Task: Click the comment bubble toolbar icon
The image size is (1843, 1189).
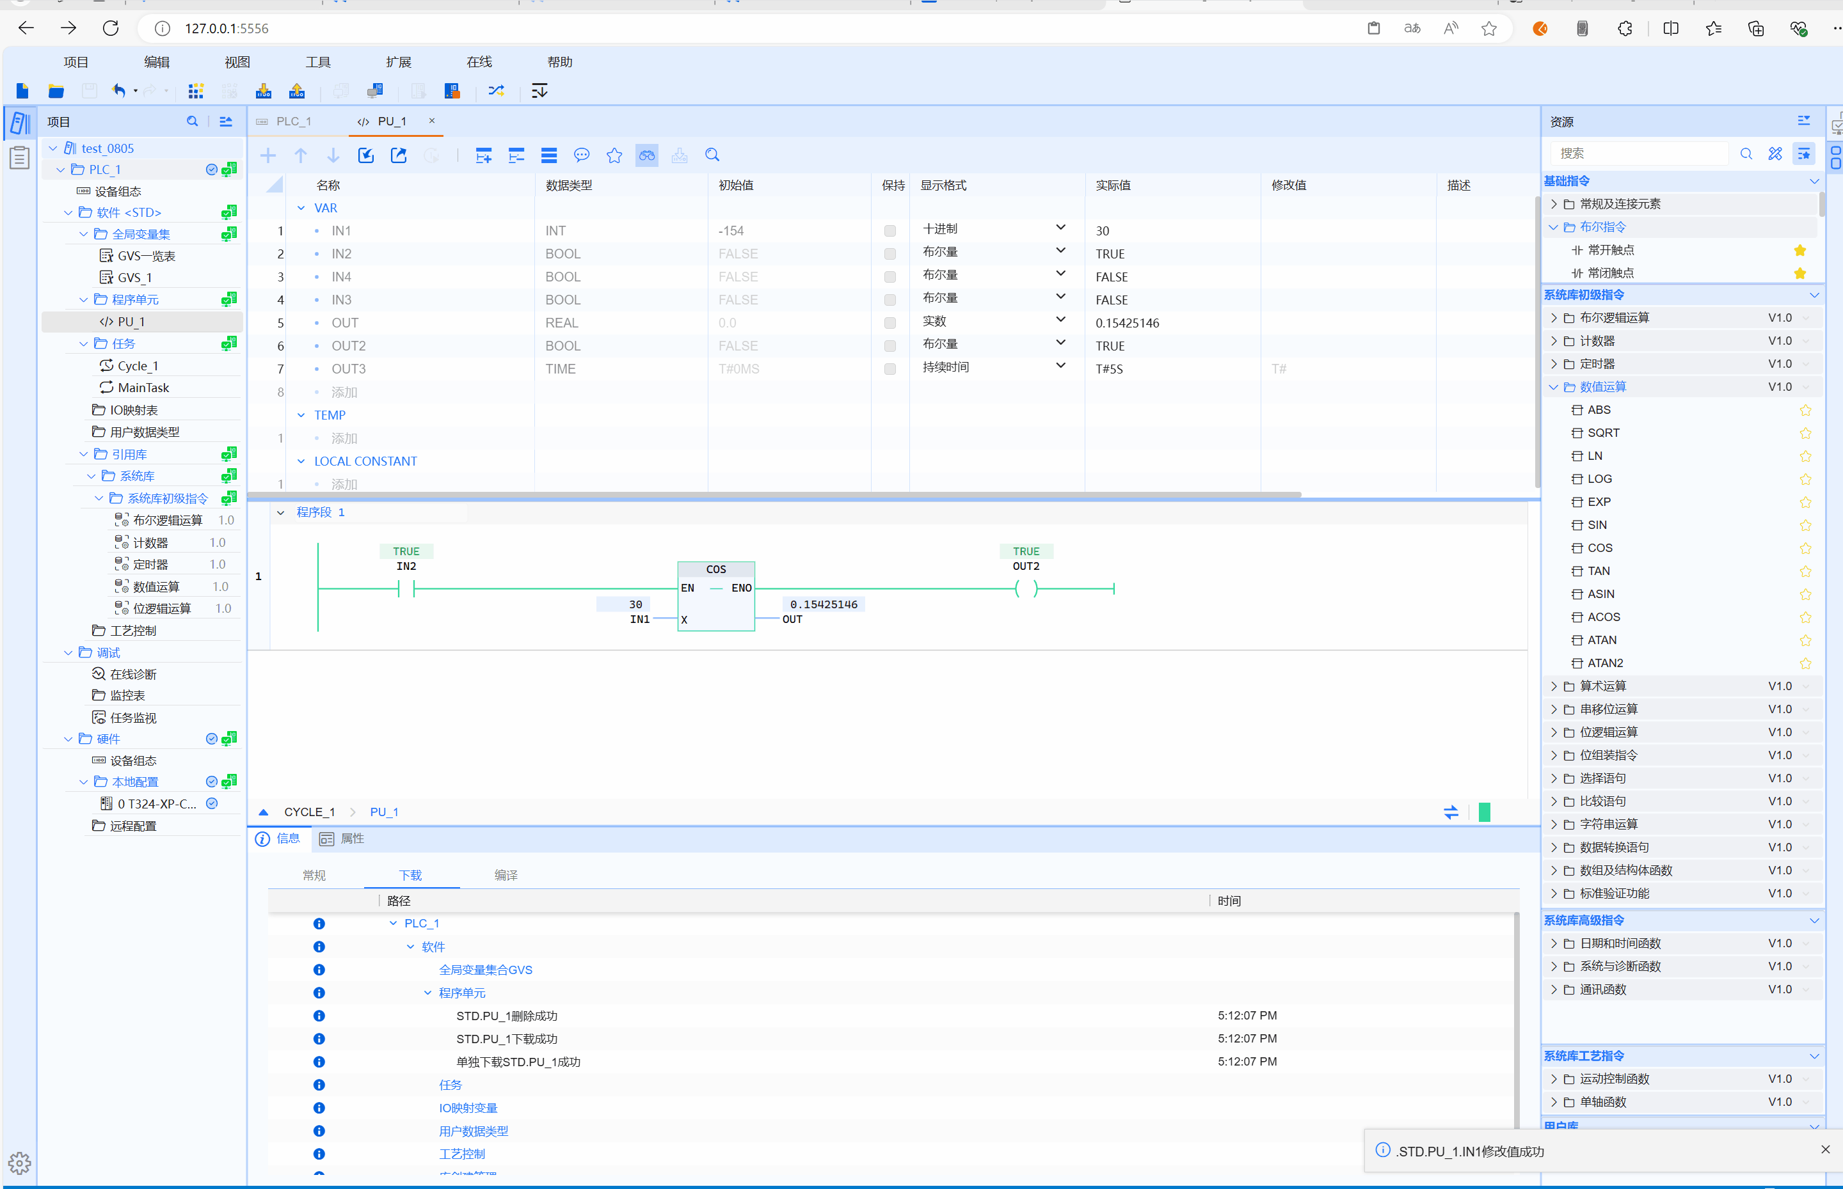Action: click(582, 155)
